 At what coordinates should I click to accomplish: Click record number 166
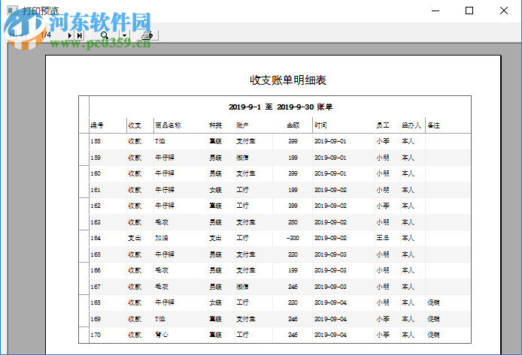[96, 270]
